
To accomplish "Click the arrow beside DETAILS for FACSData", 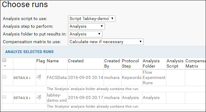I will click(30, 78).
